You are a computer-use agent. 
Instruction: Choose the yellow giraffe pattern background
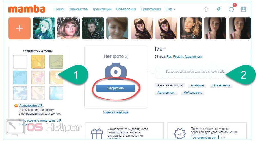point(38,61)
